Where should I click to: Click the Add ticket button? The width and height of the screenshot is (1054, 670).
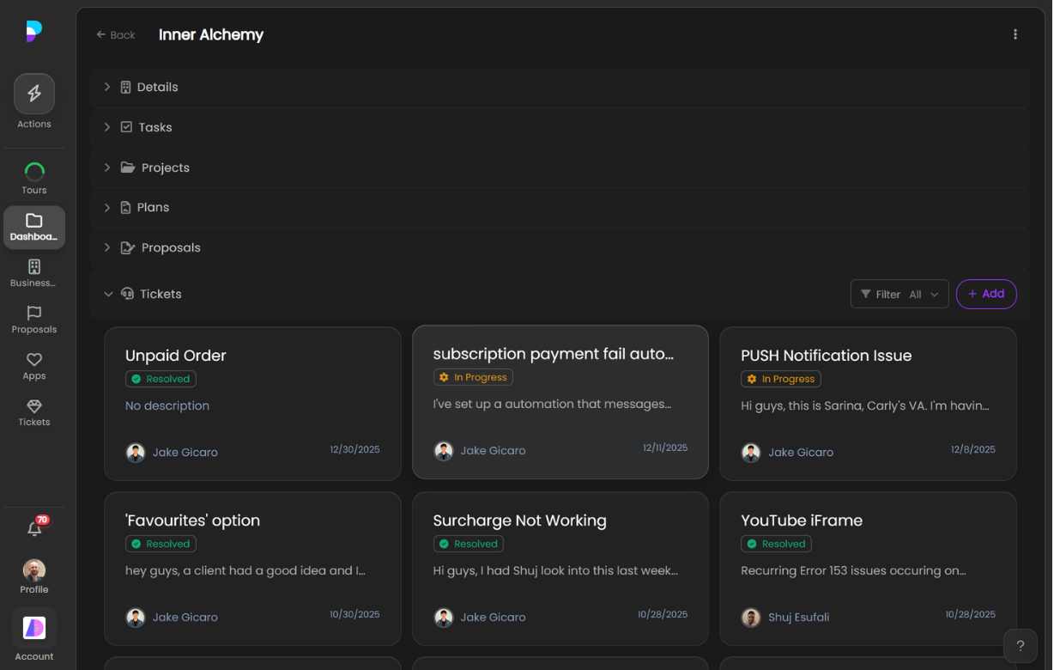(985, 294)
